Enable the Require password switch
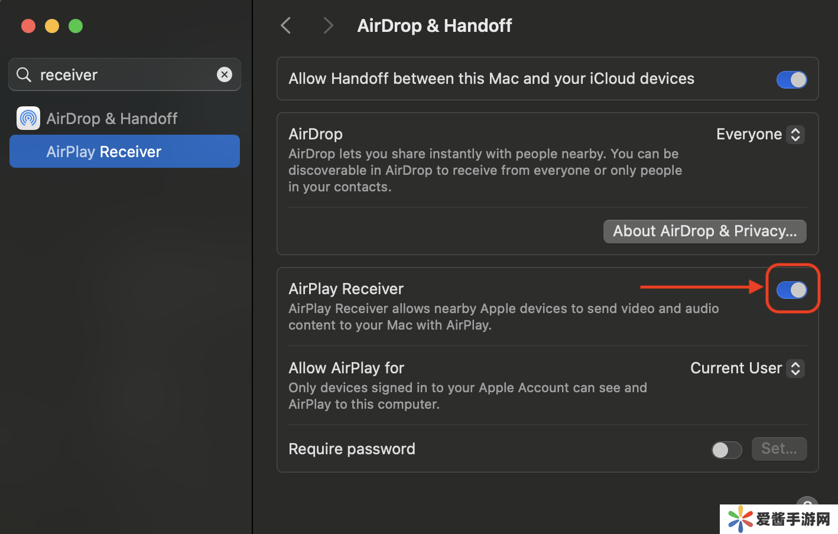The height and width of the screenshot is (534, 838). [726, 450]
